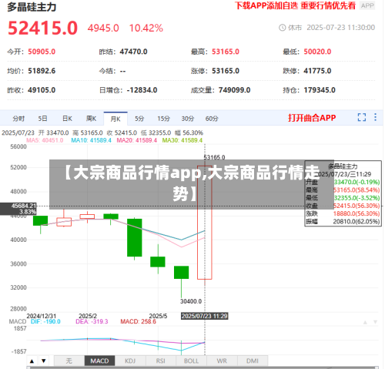Click the 2025/07/23 11:29 crosshair date marker
This screenshot has height=369, width=385.
[205, 316]
